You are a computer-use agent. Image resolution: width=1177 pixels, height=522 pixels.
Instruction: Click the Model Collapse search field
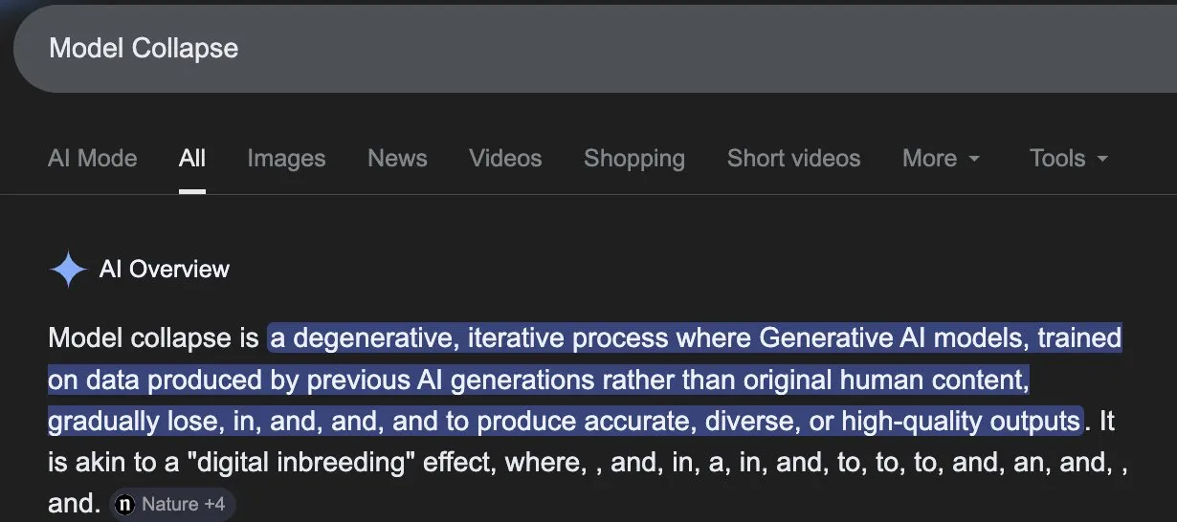point(574,49)
